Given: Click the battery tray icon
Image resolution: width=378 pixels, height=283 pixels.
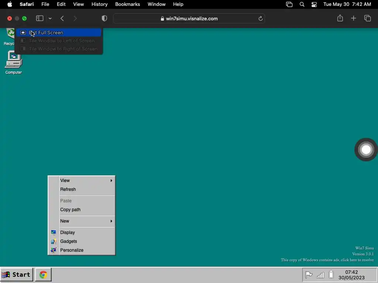Looking at the screenshot, I should (x=331, y=275).
